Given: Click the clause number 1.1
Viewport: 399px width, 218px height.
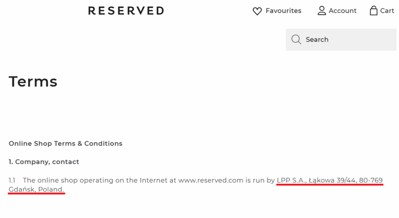Looking at the screenshot, I should tap(12, 180).
